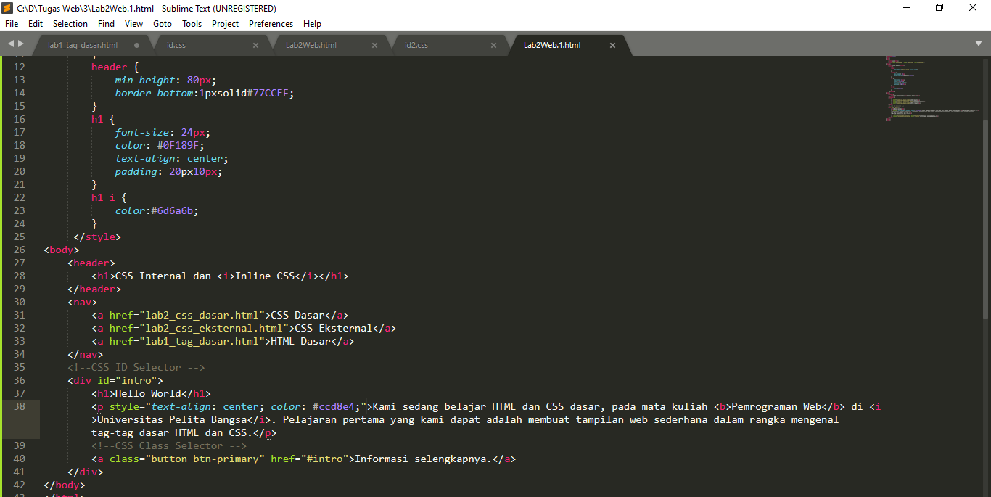Viewport: 991px width, 497px height.
Task: Click the string "lab2_css_dasar.html"
Action: (202, 315)
